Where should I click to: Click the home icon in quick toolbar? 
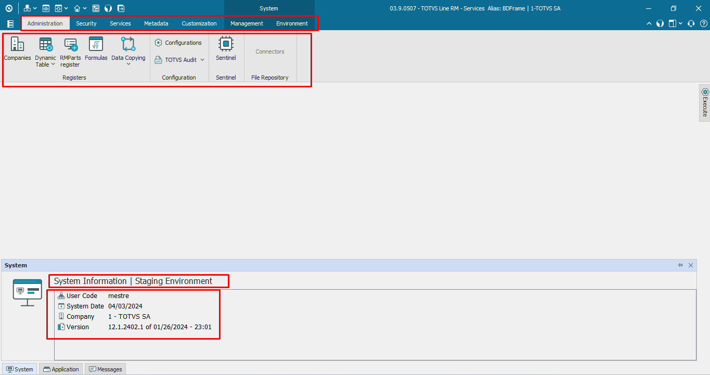click(77, 8)
